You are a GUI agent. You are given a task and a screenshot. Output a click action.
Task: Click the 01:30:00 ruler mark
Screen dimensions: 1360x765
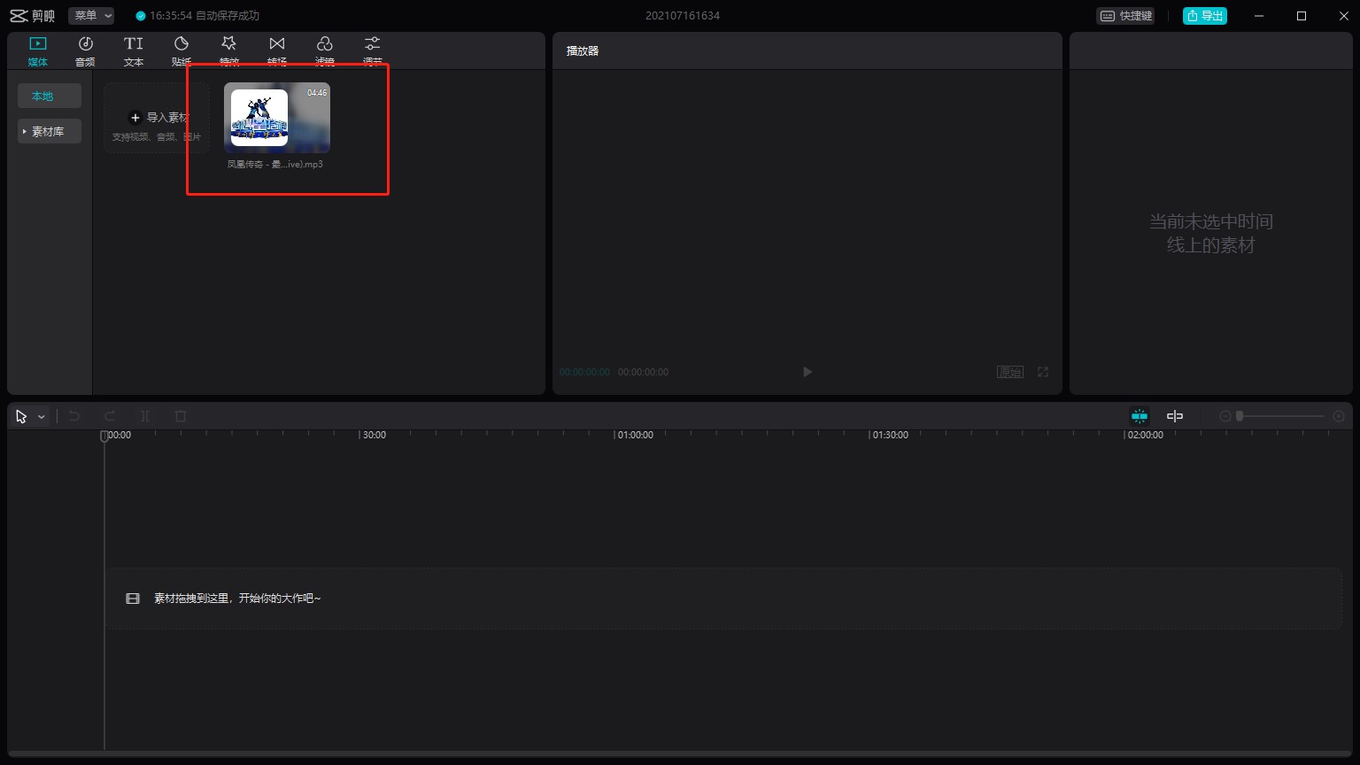pyautogui.click(x=890, y=435)
